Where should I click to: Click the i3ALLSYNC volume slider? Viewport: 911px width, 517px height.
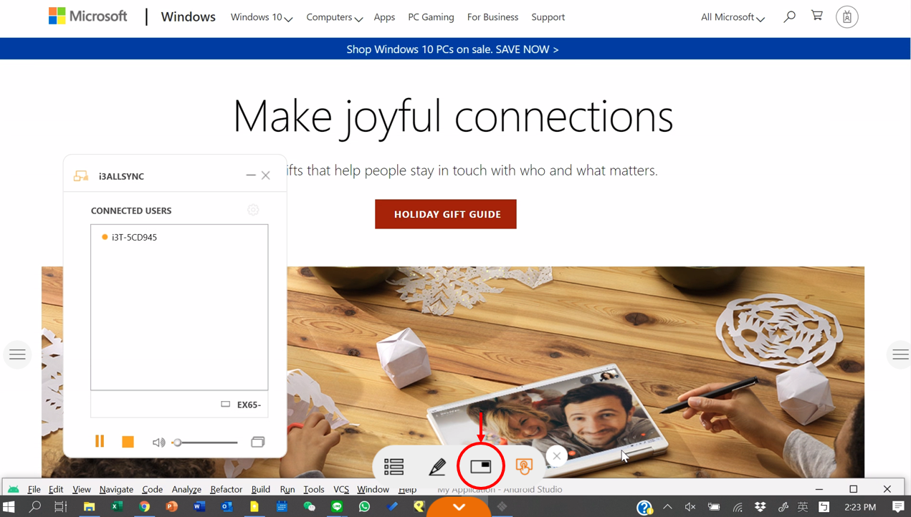[x=206, y=443]
